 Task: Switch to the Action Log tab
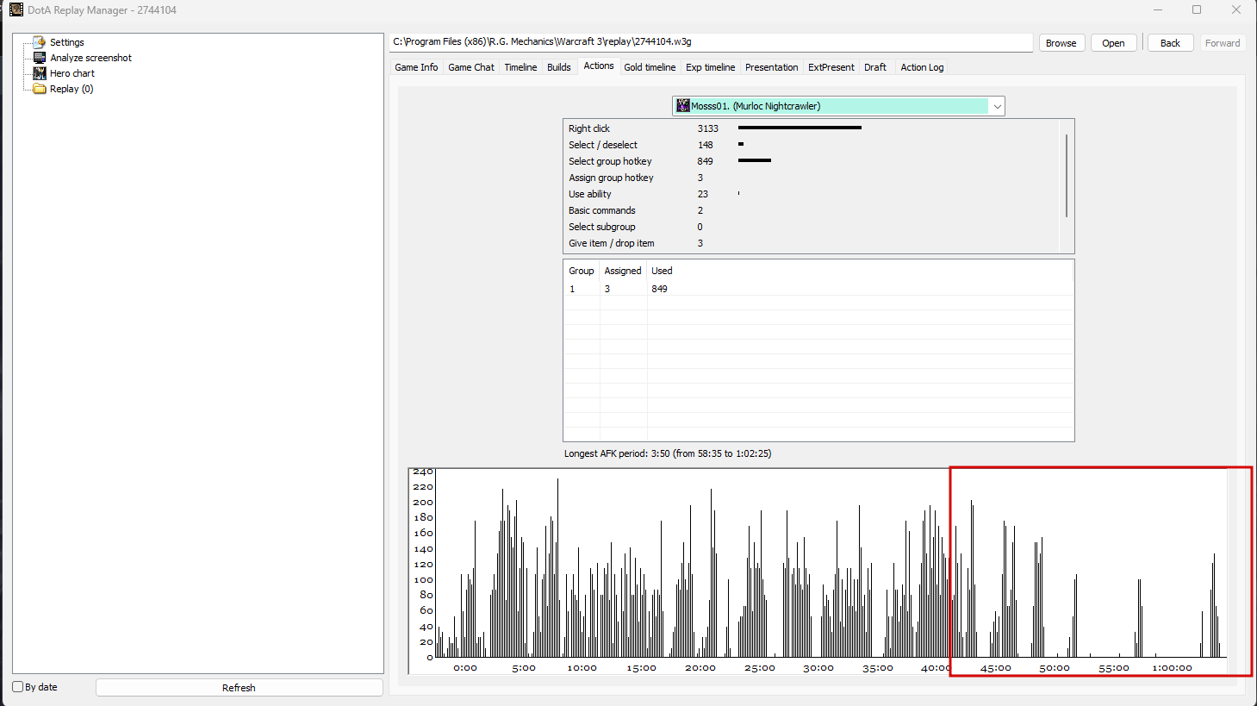click(x=922, y=67)
